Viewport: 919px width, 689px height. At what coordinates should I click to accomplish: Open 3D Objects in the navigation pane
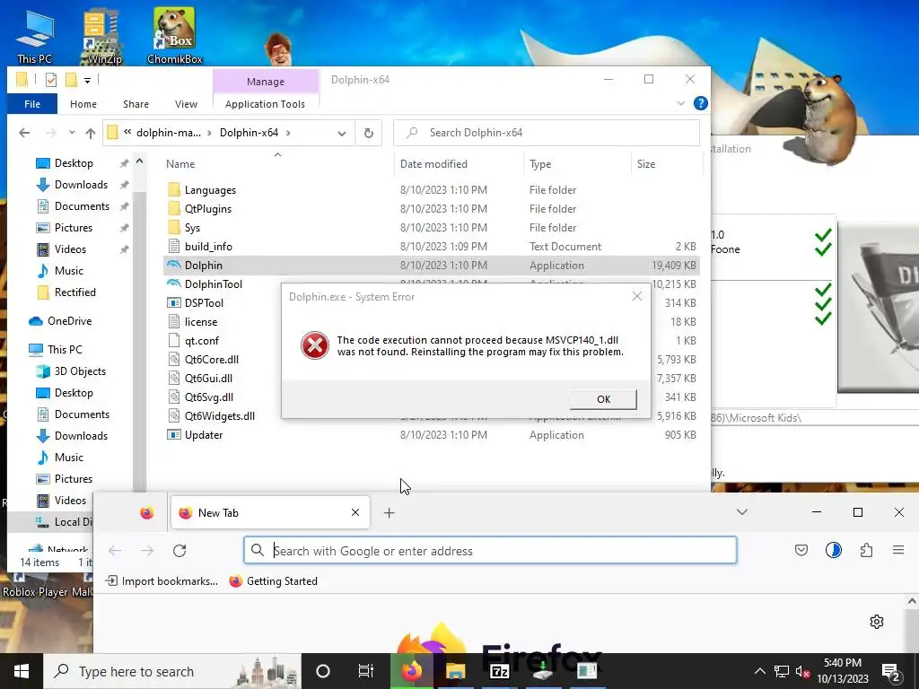pyautogui.click(x=80, y=371)
